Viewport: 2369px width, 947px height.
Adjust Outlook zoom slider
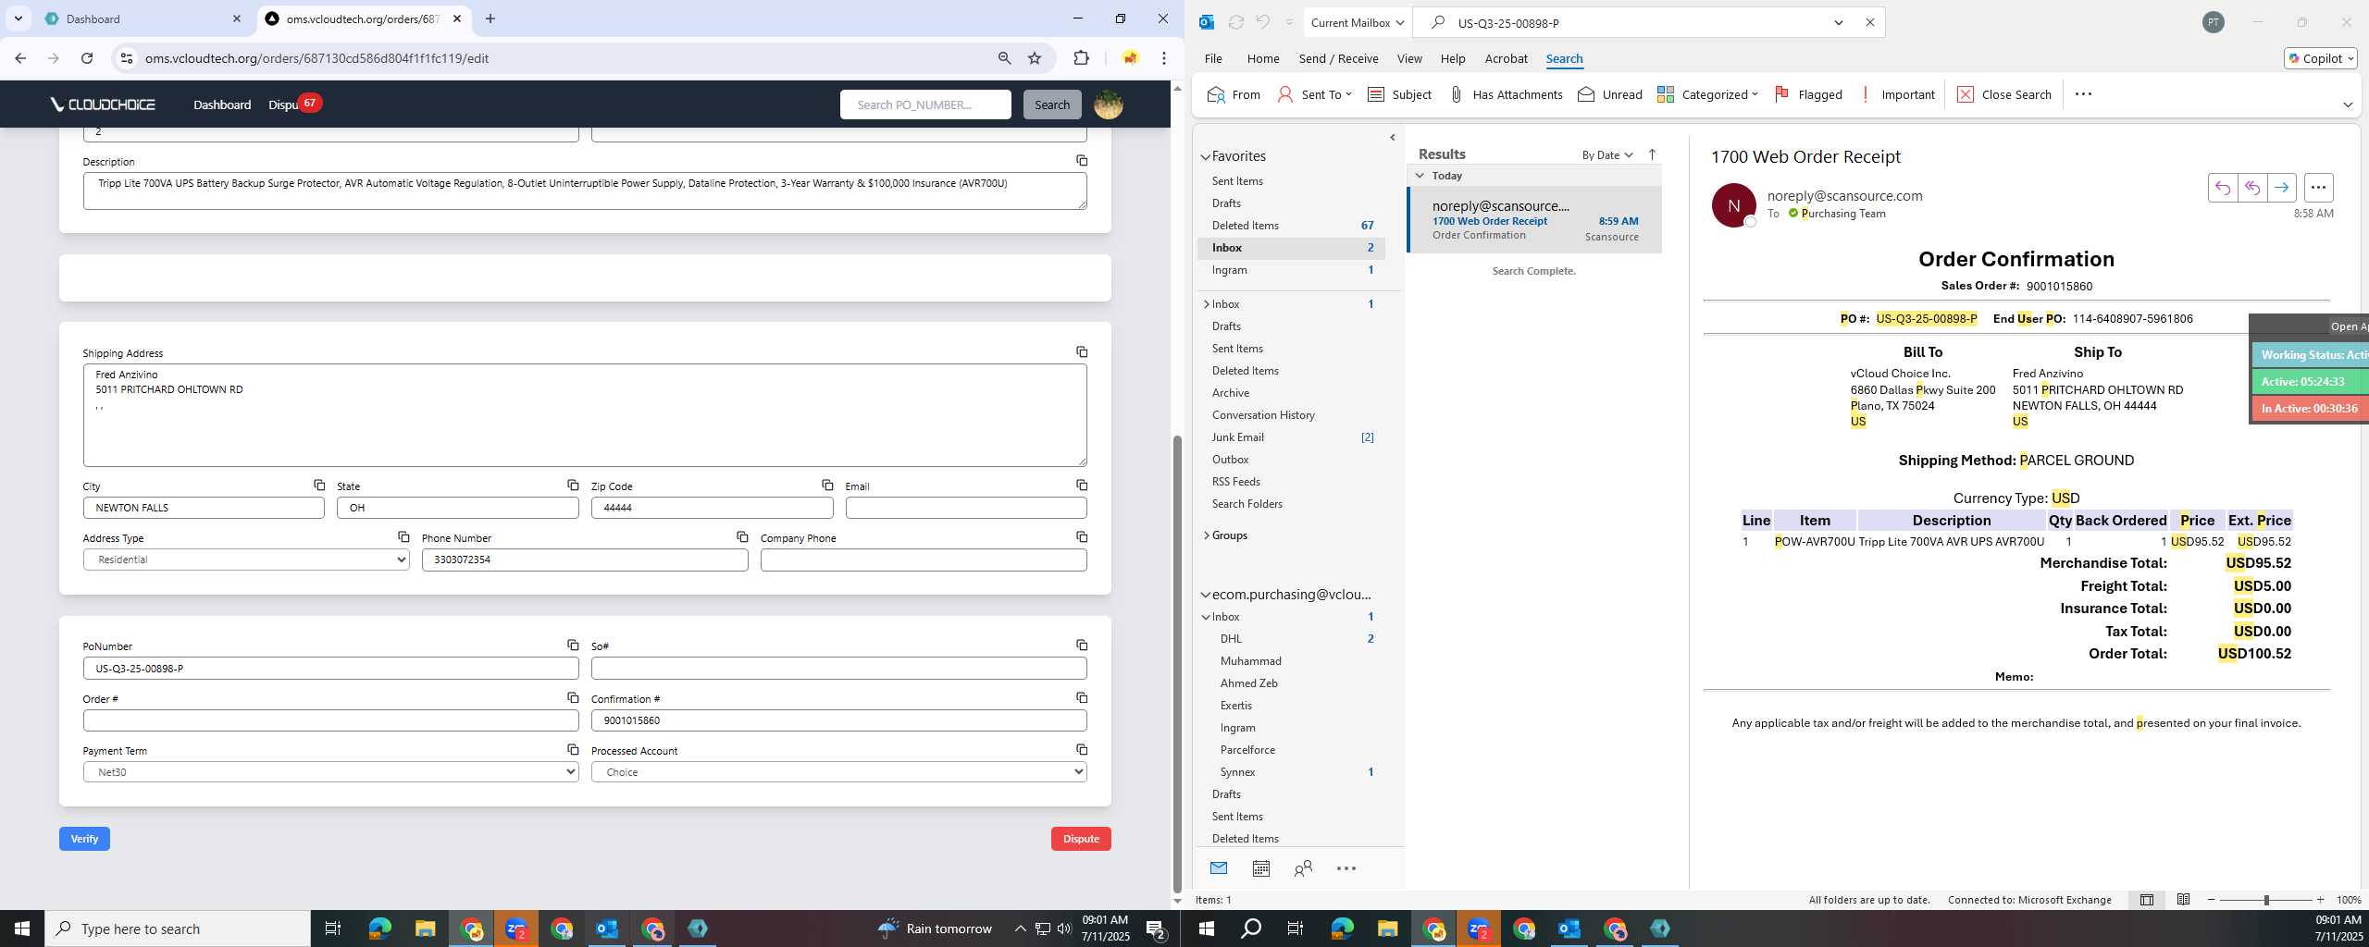pos(2266,900)
